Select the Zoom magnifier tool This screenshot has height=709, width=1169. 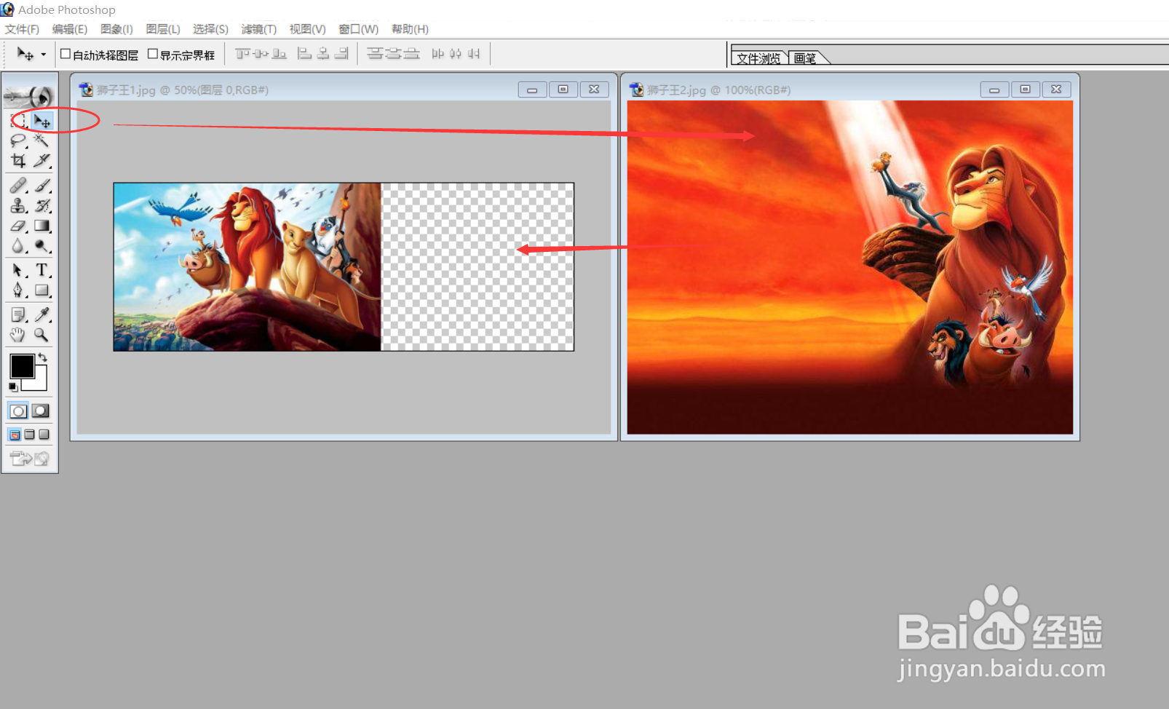pyautogui.click(x=42, y=335)
